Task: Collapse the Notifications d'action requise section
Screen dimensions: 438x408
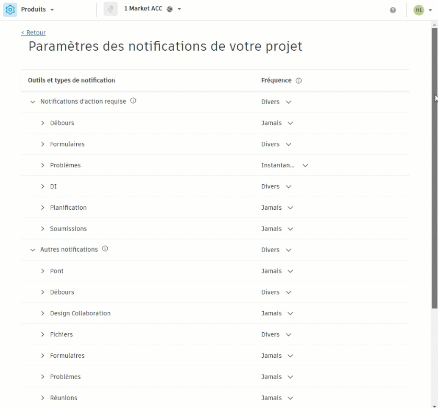Action: click(x=32, y=101)
